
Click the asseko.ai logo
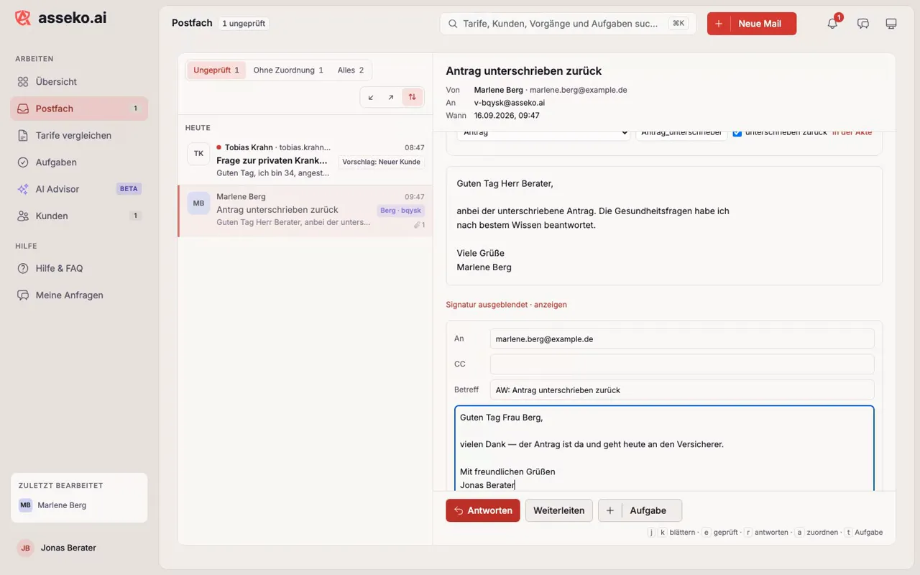tap(60, 18)
